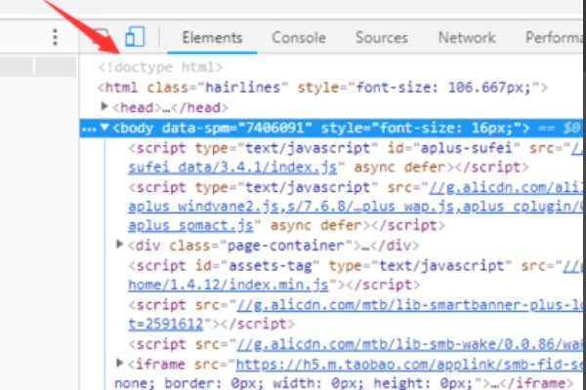Image resolution: width=586 pixels, height=390 pixels.
Task: Switch to the Elements tab
Action: (x=211, y=38)
